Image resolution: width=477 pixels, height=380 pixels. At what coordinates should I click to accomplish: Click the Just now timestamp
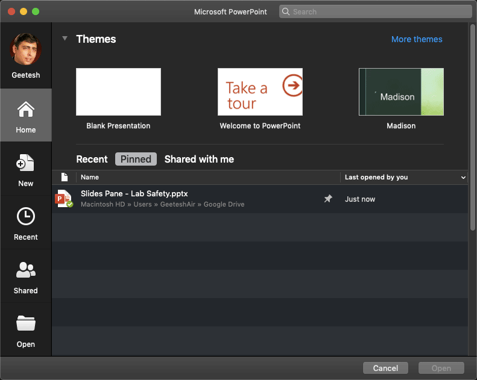coord(360,199)
